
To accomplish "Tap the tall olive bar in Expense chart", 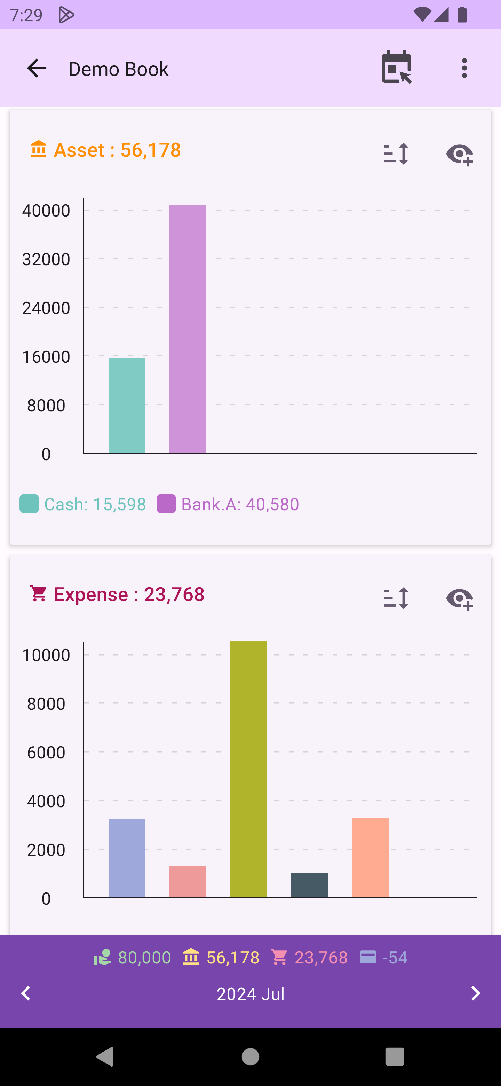I will (x=248, y=769).
